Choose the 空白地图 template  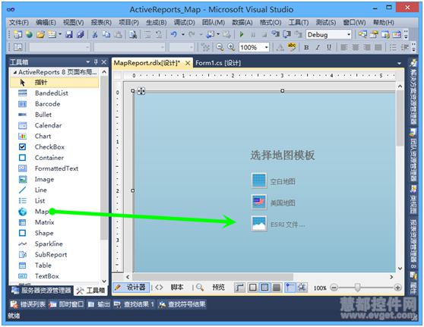click(274, 181)
